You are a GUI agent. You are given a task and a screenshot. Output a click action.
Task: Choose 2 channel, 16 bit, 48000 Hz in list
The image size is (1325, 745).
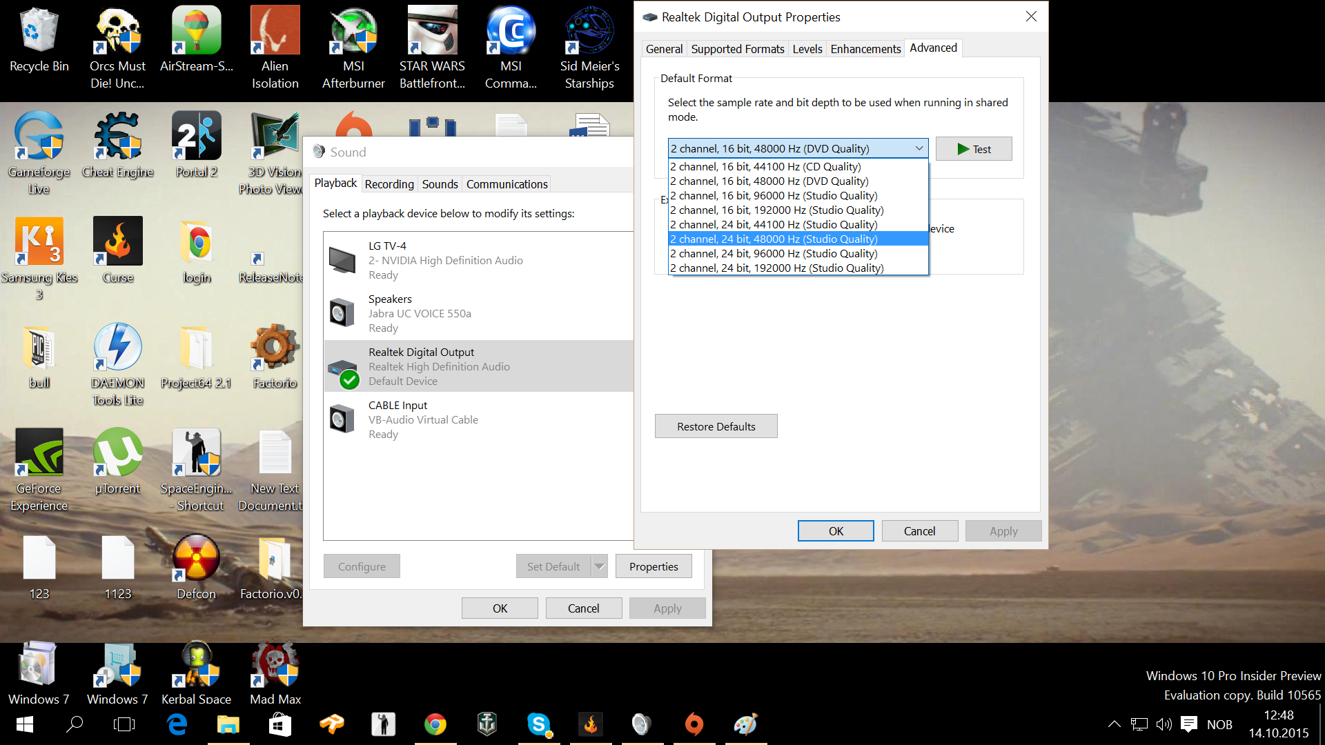(798, 181)
